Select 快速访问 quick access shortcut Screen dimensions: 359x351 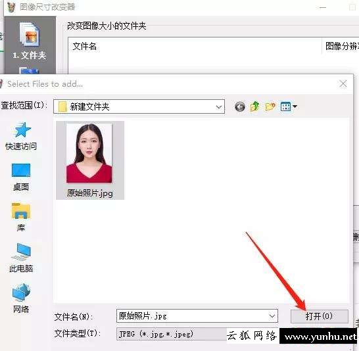coord(21,136)
